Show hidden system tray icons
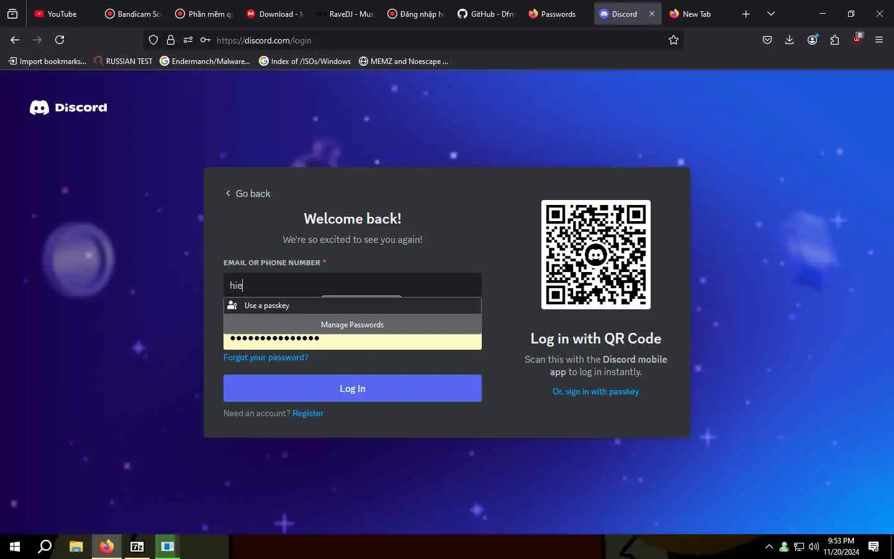 coord(769,547)
